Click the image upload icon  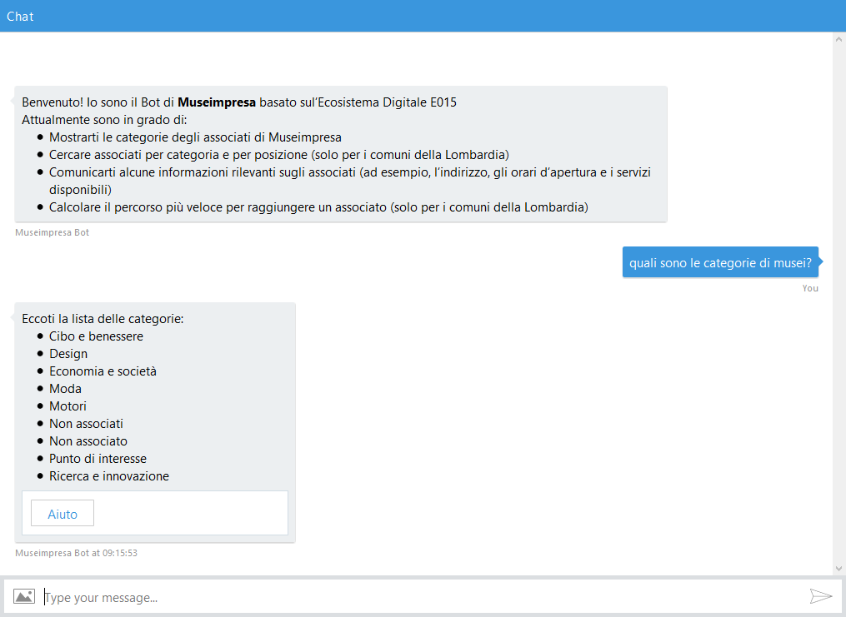click(x=23, y=596)
